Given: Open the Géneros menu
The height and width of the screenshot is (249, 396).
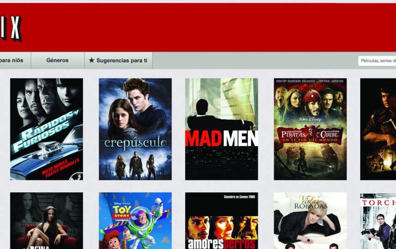Looking at the screenshot, I should [x=57, y=60].
